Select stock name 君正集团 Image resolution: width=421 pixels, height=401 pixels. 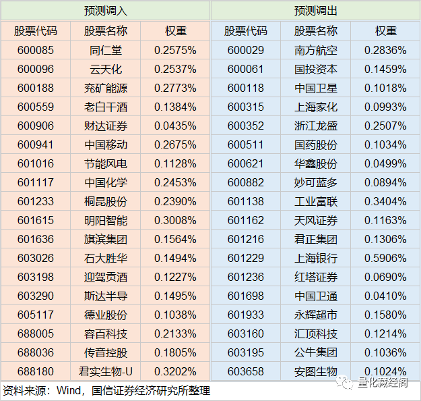[316, 239]
